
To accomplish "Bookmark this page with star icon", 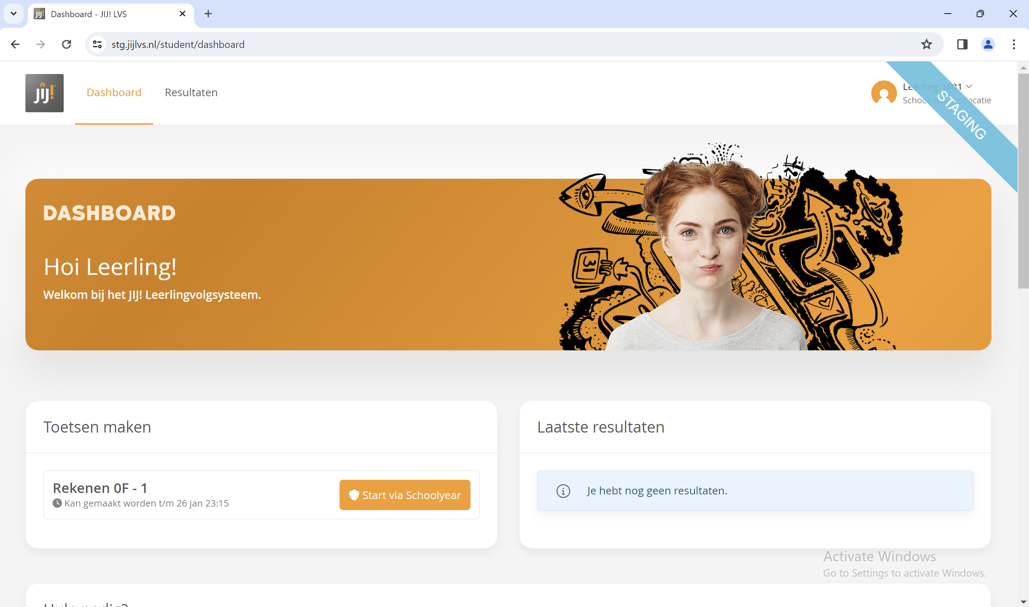I will (x=926, y=44).
